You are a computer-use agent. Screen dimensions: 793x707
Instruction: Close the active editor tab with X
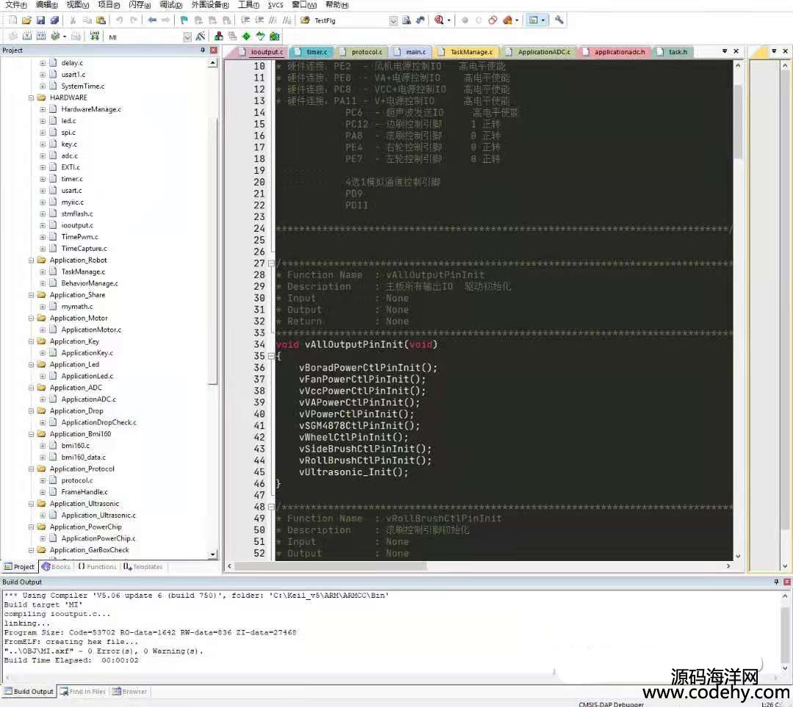[736, 51]
